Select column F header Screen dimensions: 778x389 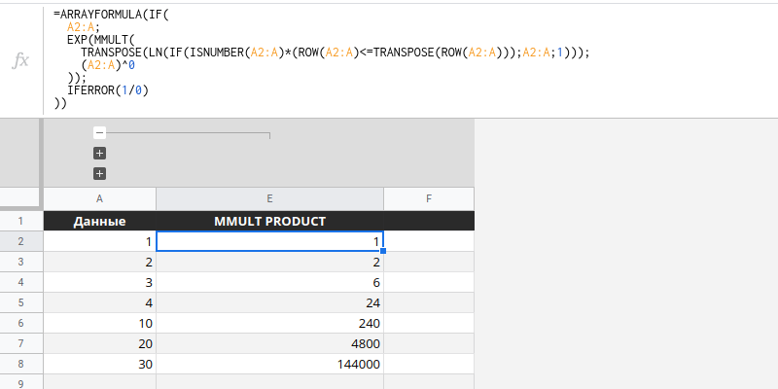429,198
